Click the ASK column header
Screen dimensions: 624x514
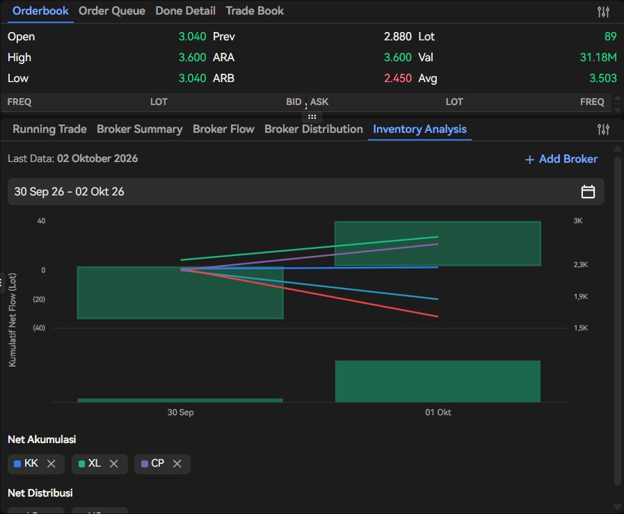point(319,102)
